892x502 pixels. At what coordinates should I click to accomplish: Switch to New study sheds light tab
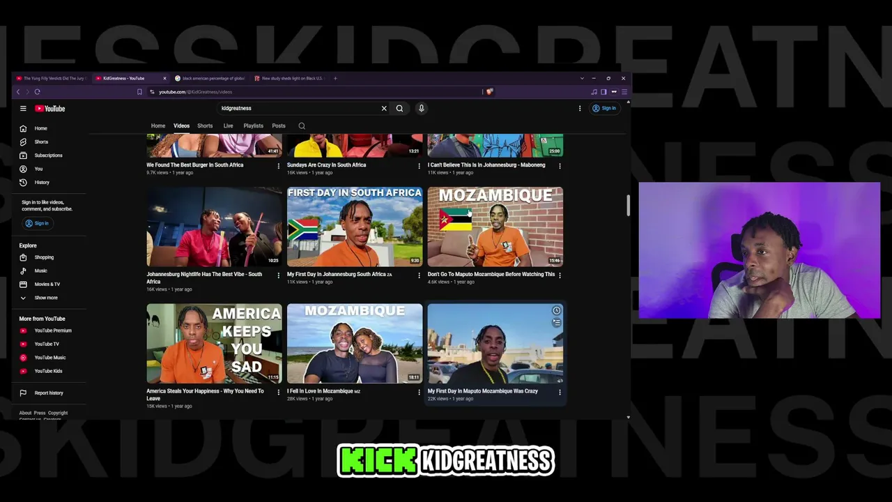click(291, 78)
